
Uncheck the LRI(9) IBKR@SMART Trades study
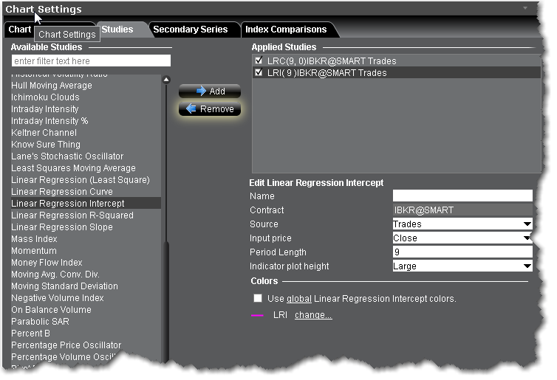[x=258, y=73]
